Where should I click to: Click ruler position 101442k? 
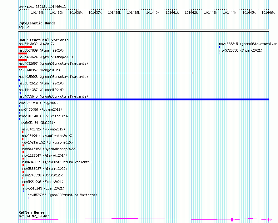point(191,13)
